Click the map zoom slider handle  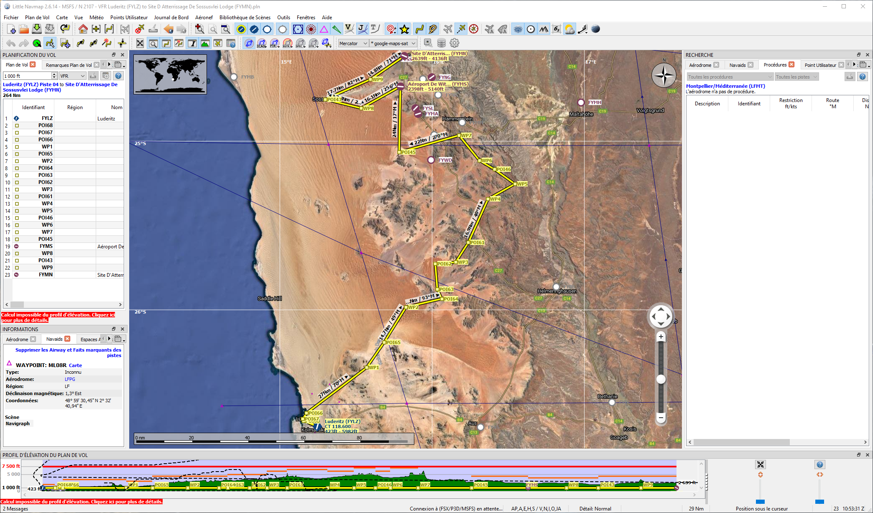tap(661, 379)
